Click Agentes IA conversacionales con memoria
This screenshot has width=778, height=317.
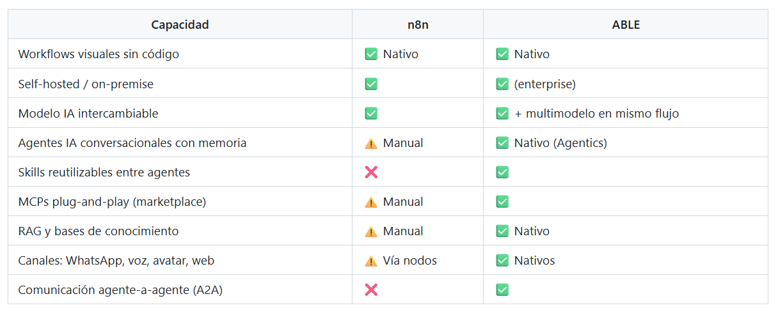click(132, 143)
